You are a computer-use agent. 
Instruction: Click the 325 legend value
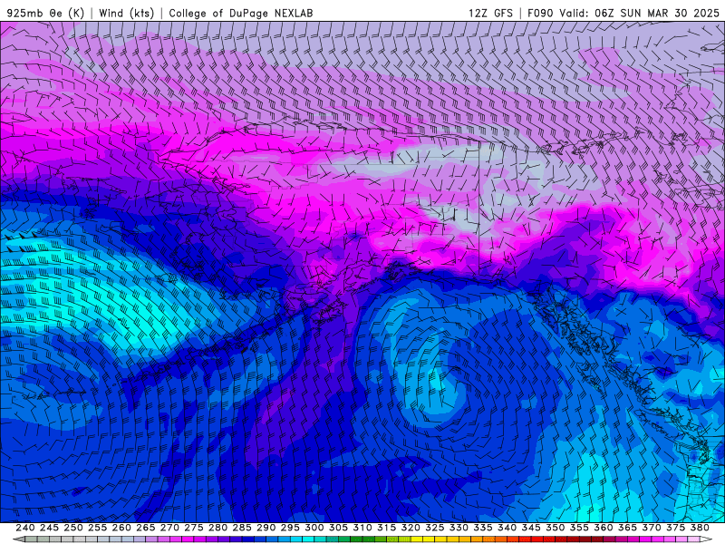pos(435,528)
